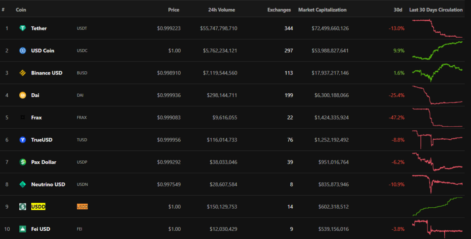The image size is (471, 239).
Task: Click the Fei USD logo icon
Action: tap(22, 229)
